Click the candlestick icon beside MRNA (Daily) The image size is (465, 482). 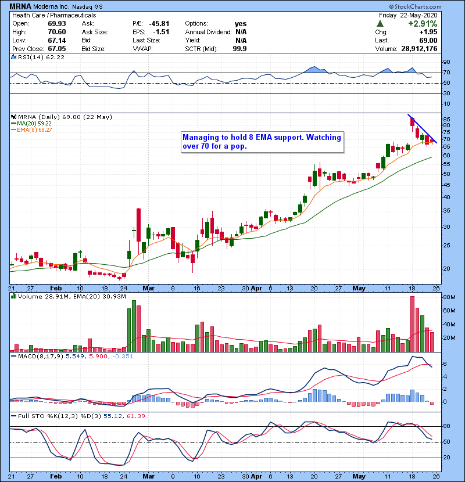click(14, 117)
